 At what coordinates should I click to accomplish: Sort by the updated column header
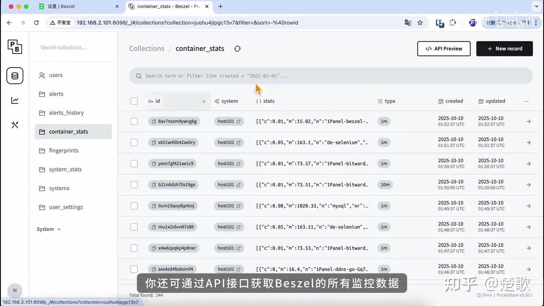492,101
